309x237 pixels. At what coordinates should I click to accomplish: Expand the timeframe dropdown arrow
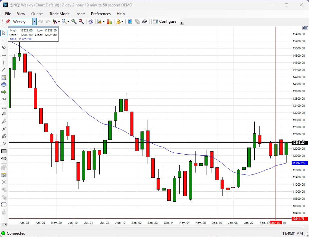pyautogui.click(x=34, y=21)
